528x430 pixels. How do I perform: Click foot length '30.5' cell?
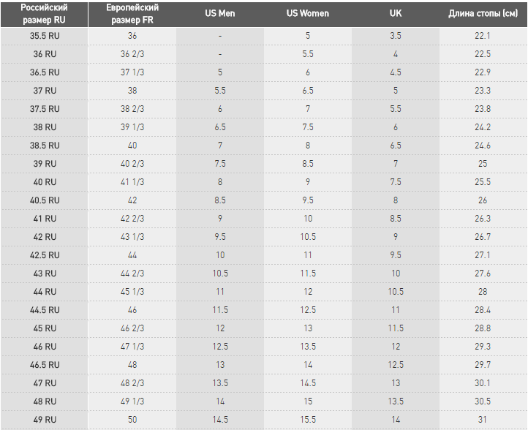click(483, 401)
